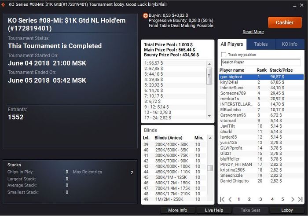Minimize the tournament lobby window

pos(295,5)
